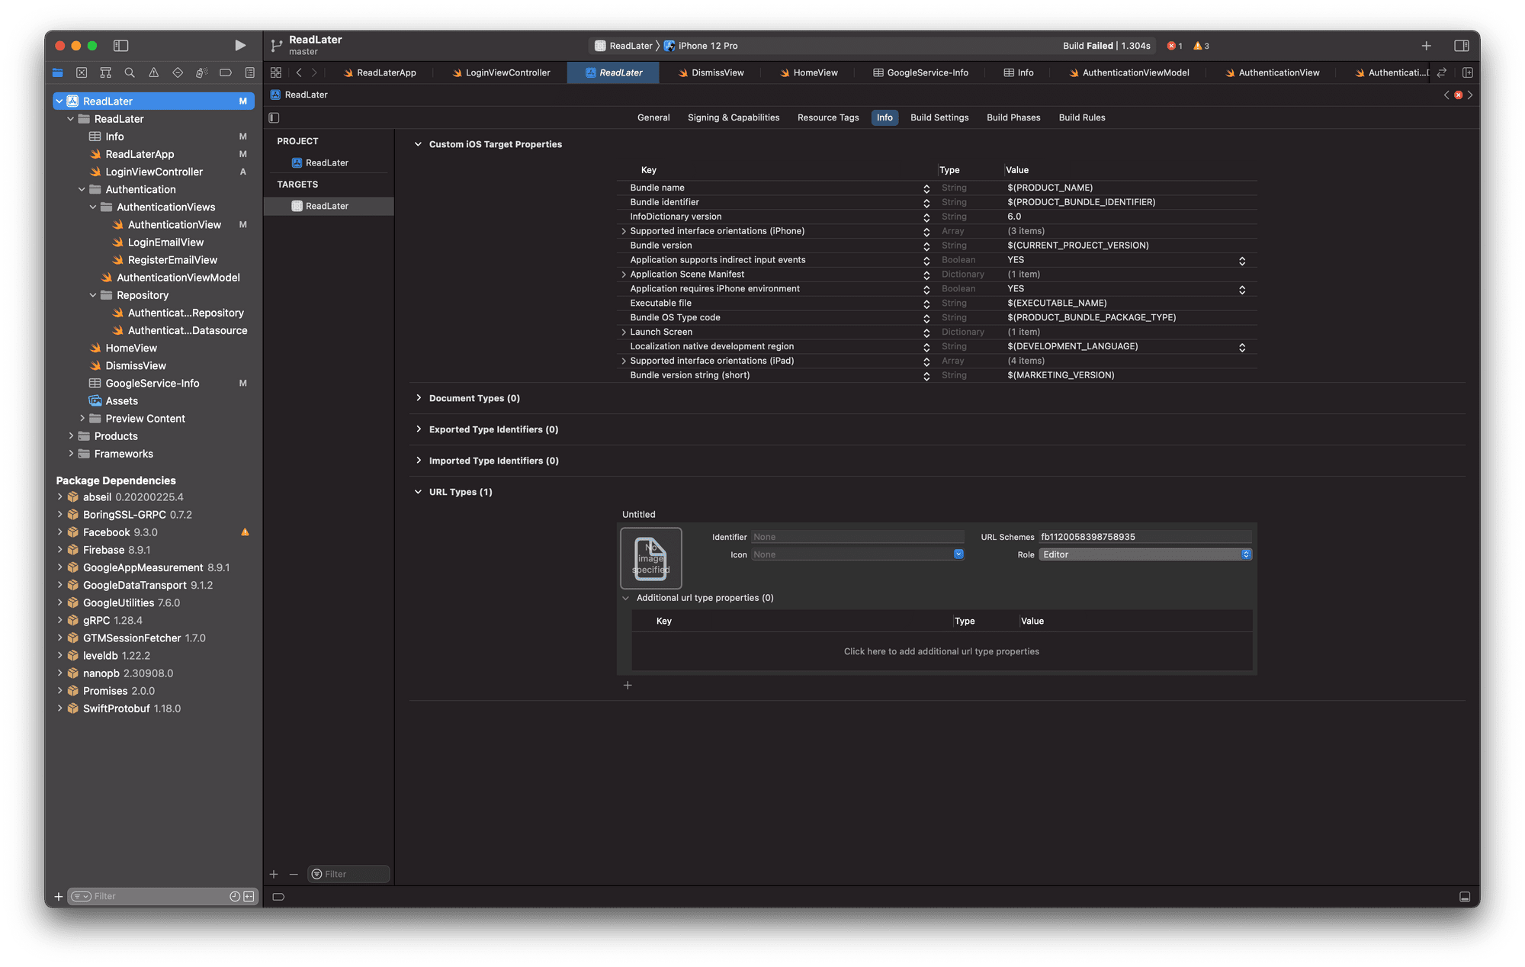The width and height of the screenshot is (1525, 967).
Task: Expand Imported Type Identifiers section
Action: [418, 461]
